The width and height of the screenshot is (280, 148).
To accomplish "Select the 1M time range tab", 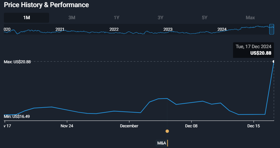I will (x=27, y=18).
